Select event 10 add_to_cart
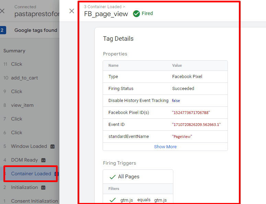 click(24, 78)
